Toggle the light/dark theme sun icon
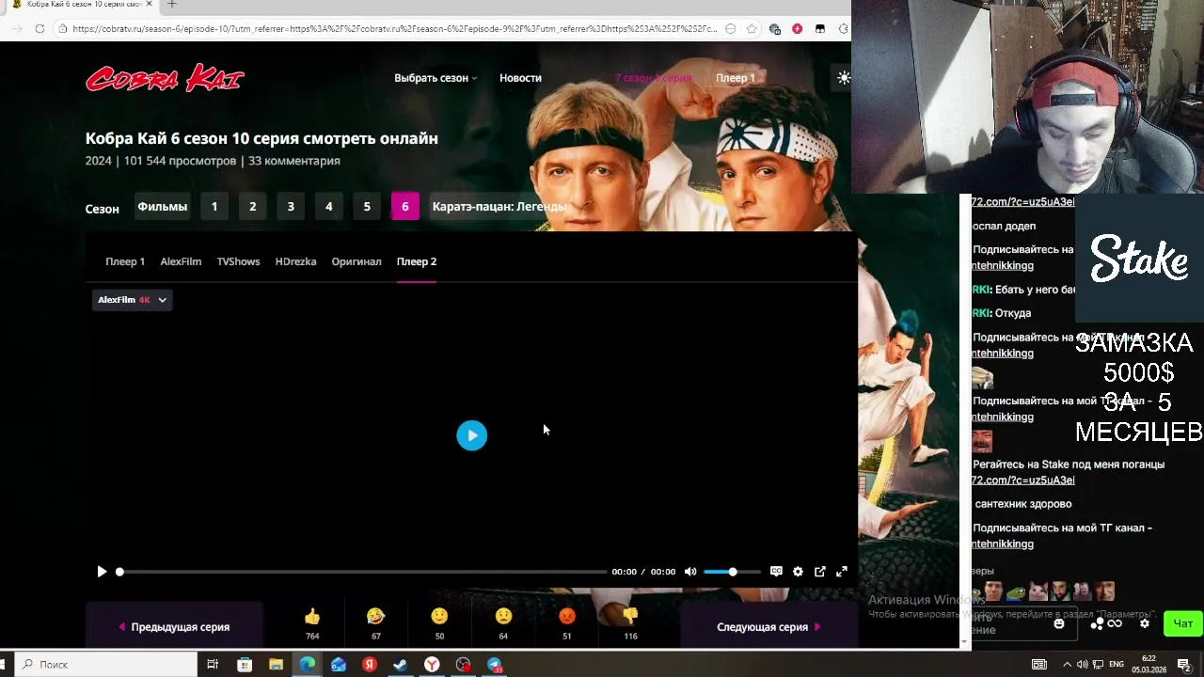1204x677 pixels. tap(844, 78)
